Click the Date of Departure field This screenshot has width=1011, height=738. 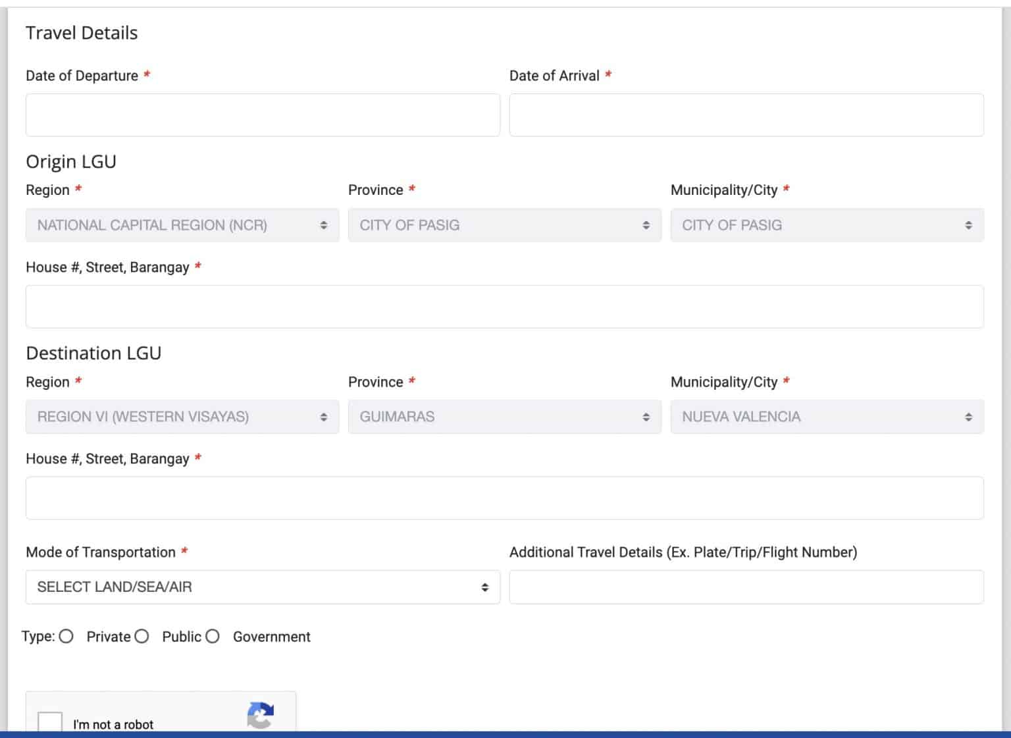262,115
